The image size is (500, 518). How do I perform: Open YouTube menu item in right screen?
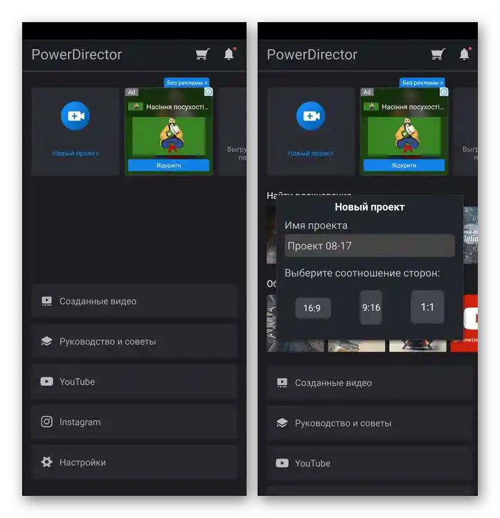coord(370,464)
